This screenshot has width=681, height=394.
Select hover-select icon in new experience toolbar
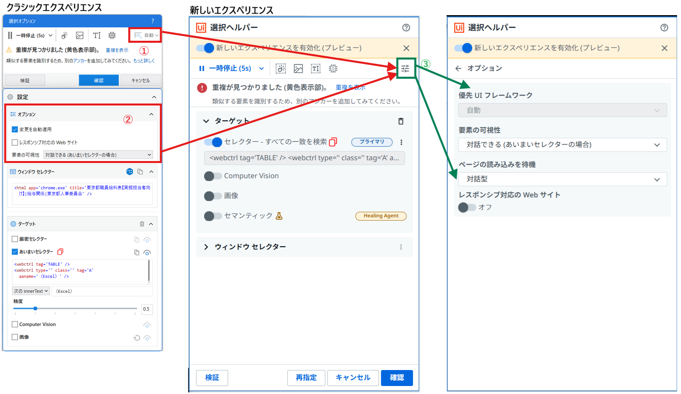tap(281, 69)
